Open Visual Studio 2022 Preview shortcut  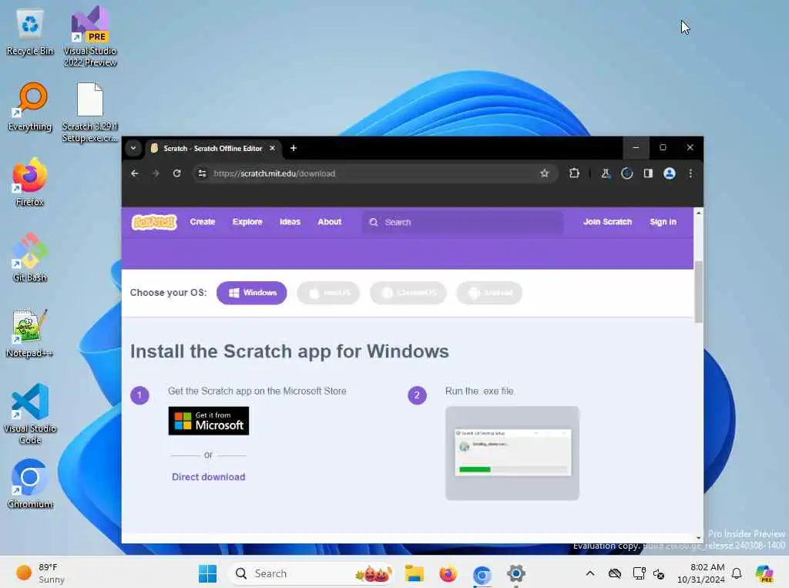pyautogui.click(x=90, y=36)
